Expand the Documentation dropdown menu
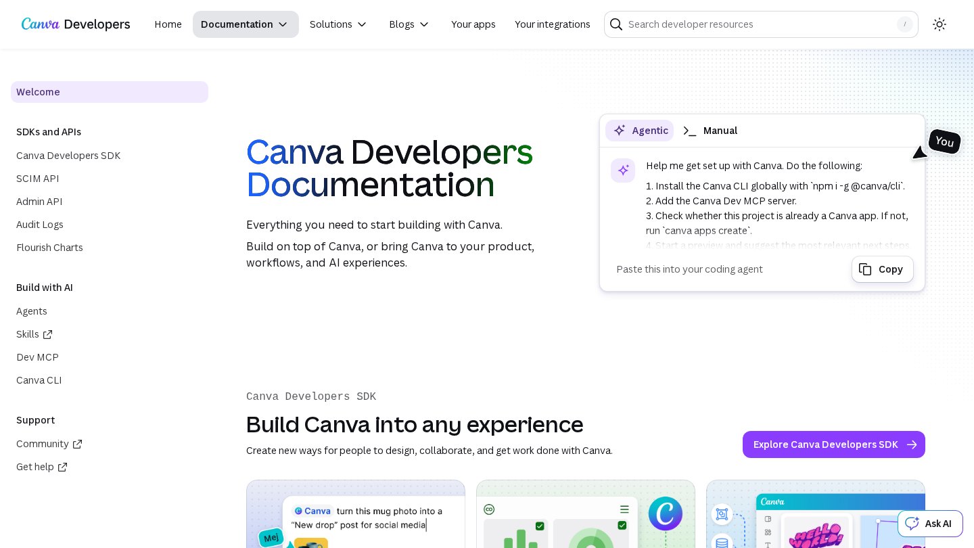The height and width of the screenshot is (548, 974). [246, 24]
